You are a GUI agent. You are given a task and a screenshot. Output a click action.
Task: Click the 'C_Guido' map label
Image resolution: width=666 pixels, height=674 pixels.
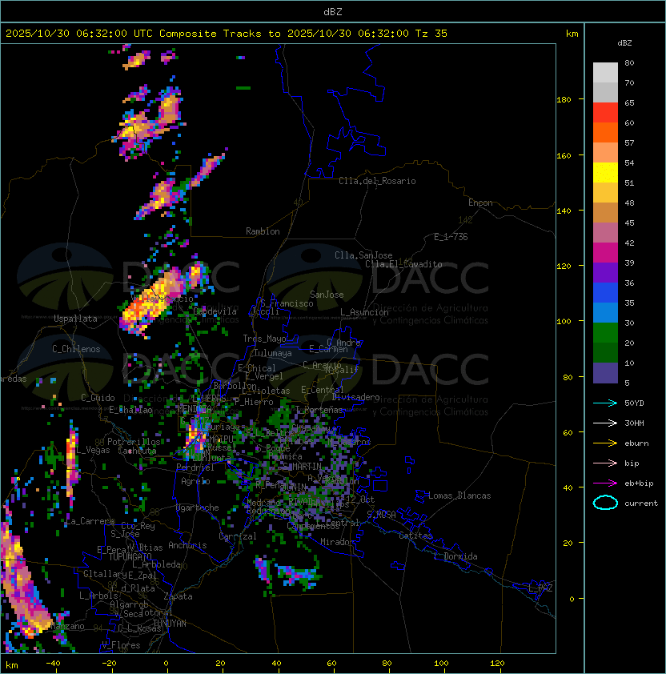click(x=98, y=398)
